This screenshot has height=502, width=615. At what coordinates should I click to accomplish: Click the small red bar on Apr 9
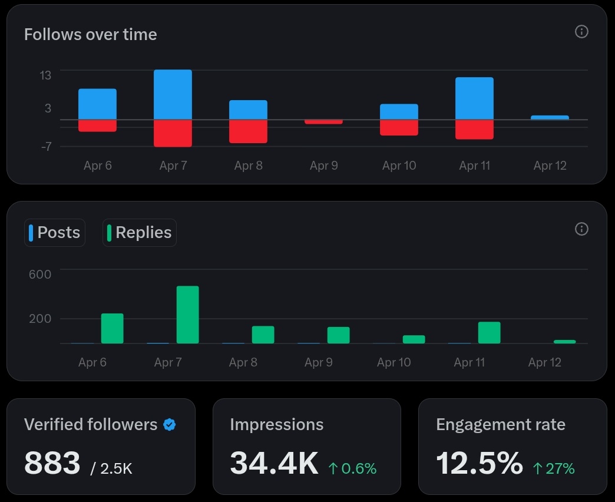tap(323, 121)
